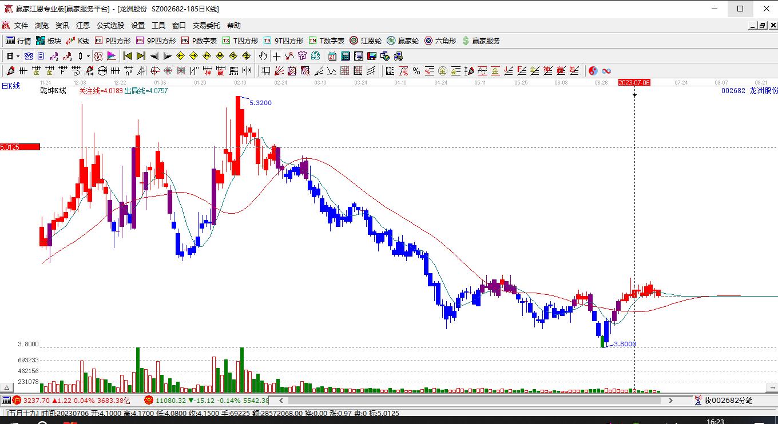Image resolution: width=778 pixels, height=424 pixels.
Task: Open the P四方形 square tool
Action: coord(113,41)
